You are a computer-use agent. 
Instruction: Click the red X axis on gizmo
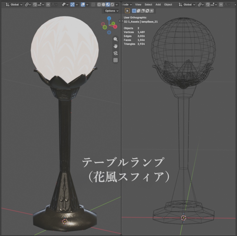tap(115, 27)
